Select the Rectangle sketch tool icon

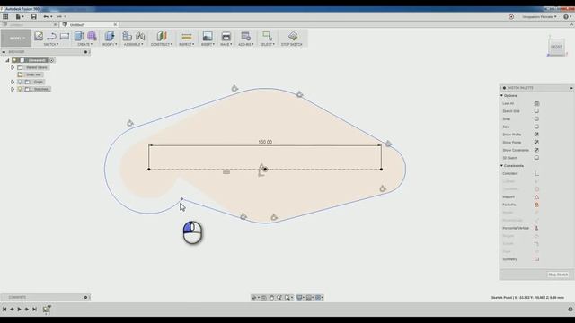pos(65,36)
